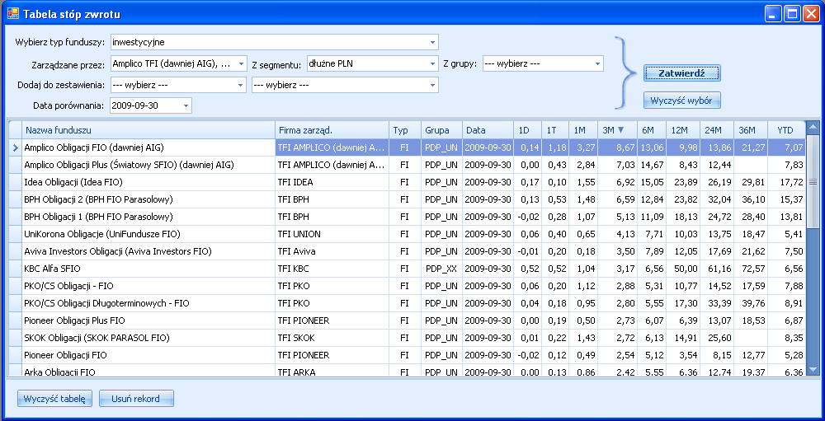
Task: Click the Wyczyść tabelę button
Action: [x=54, y=399]
